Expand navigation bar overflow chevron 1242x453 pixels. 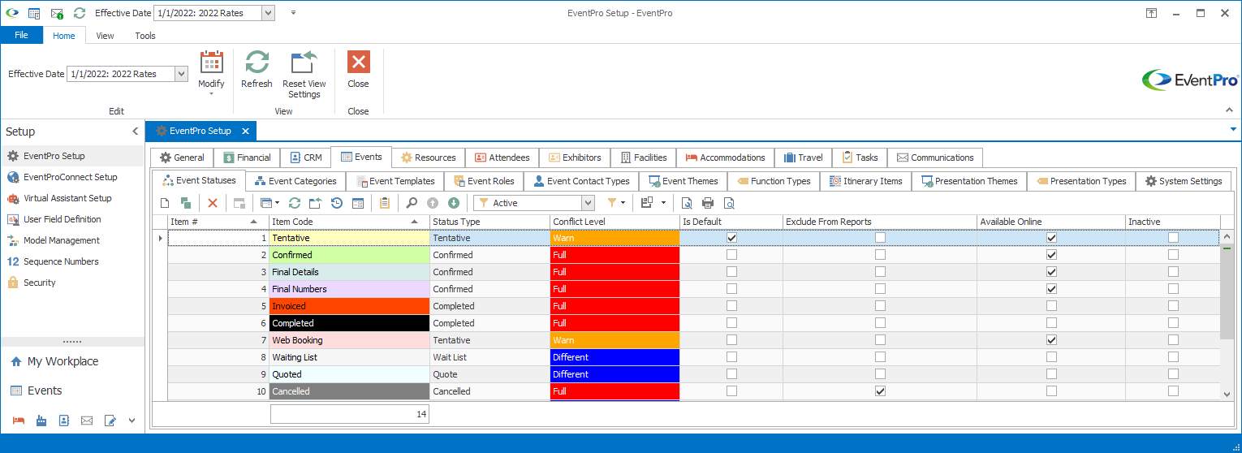point(132,421)
